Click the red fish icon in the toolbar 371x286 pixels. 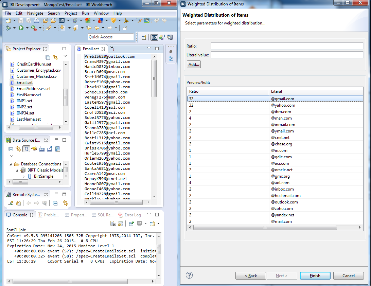(x=100, y=21)
